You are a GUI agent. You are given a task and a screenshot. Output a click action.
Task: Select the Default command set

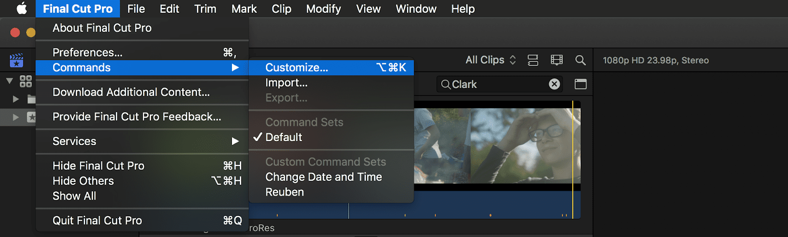tap(284, 137)
